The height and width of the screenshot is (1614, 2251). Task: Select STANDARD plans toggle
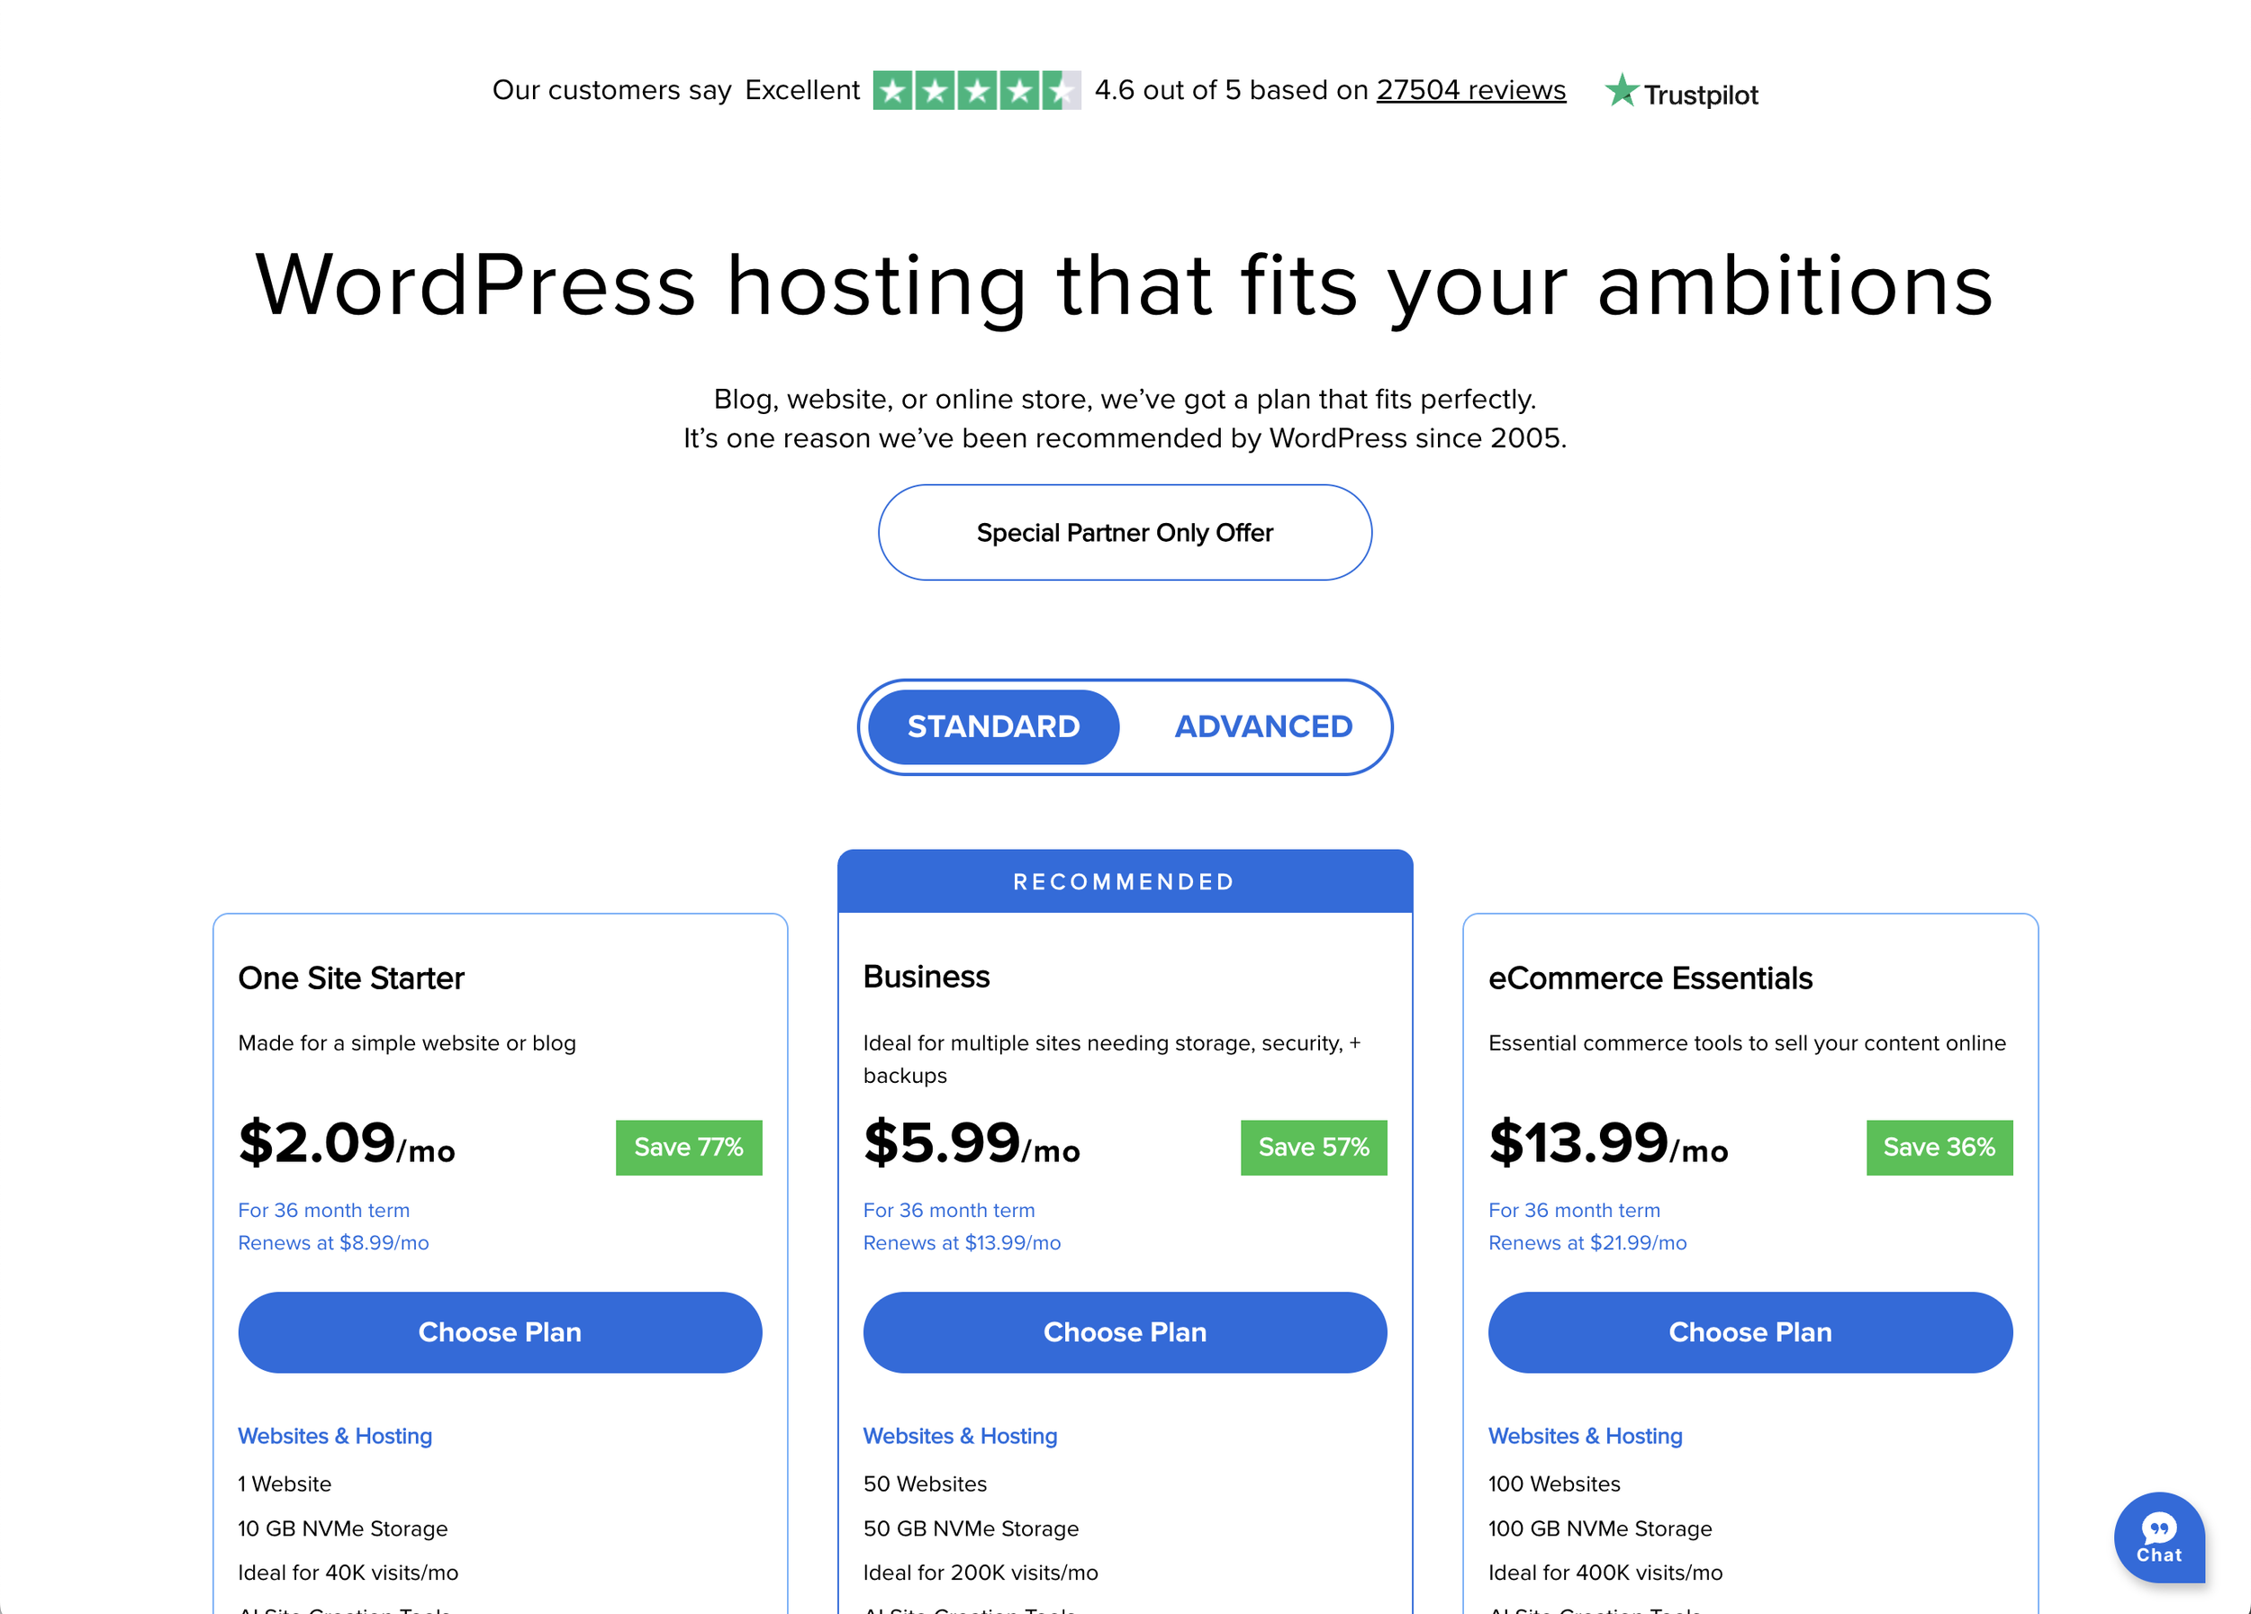tap(992, 726)
